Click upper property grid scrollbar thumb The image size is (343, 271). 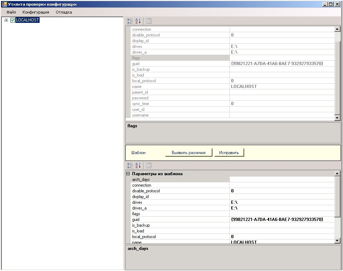337,78
